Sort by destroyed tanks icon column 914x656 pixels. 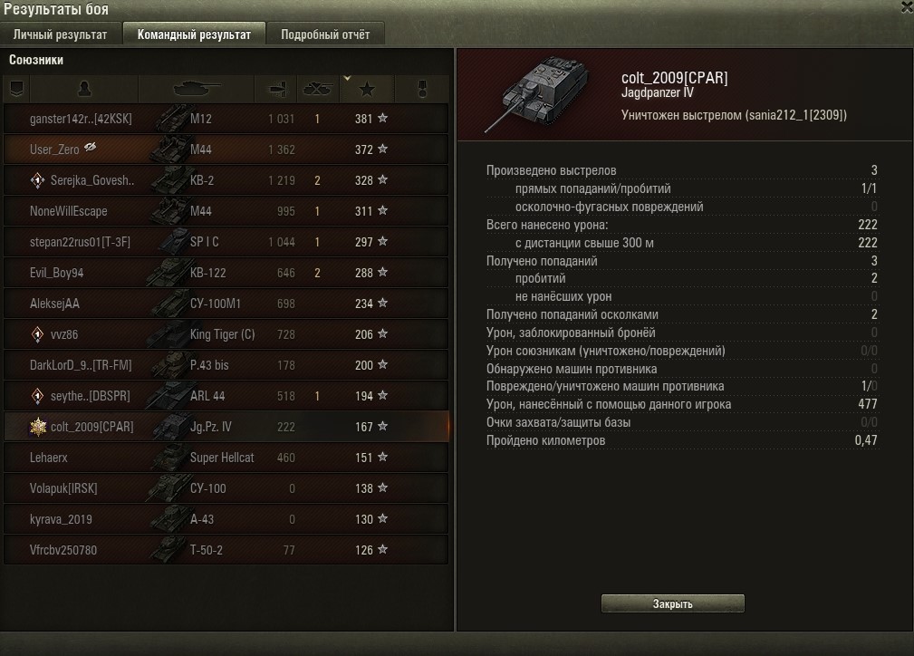coord(318,89)
